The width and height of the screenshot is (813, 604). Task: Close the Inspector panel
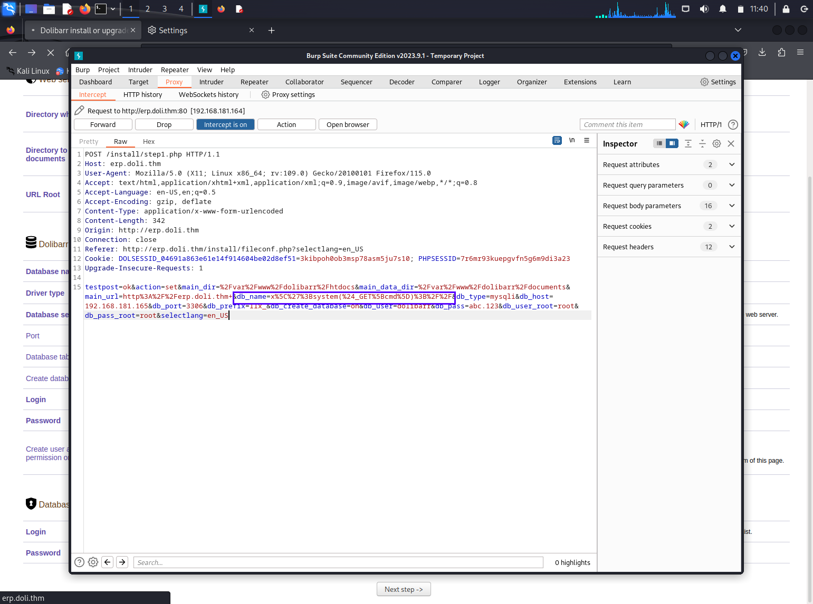click(x=731, y=143)
